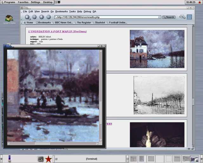Open The Register bookmark
The width and height of the screenshot is (203, 163).
pyautogui.click(x=83, y=23)
